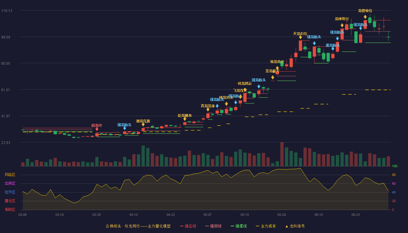This screenshot has width=408, height=233.
Task: Click the 强龙抬头 label beside 真龙现身
Action: tap(217, 100)
